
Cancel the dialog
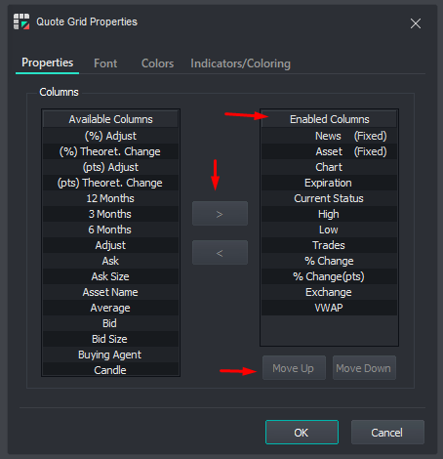[x=387, y=433]
